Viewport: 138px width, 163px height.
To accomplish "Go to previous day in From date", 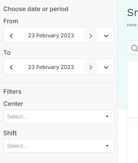I will tap(11, 36).
